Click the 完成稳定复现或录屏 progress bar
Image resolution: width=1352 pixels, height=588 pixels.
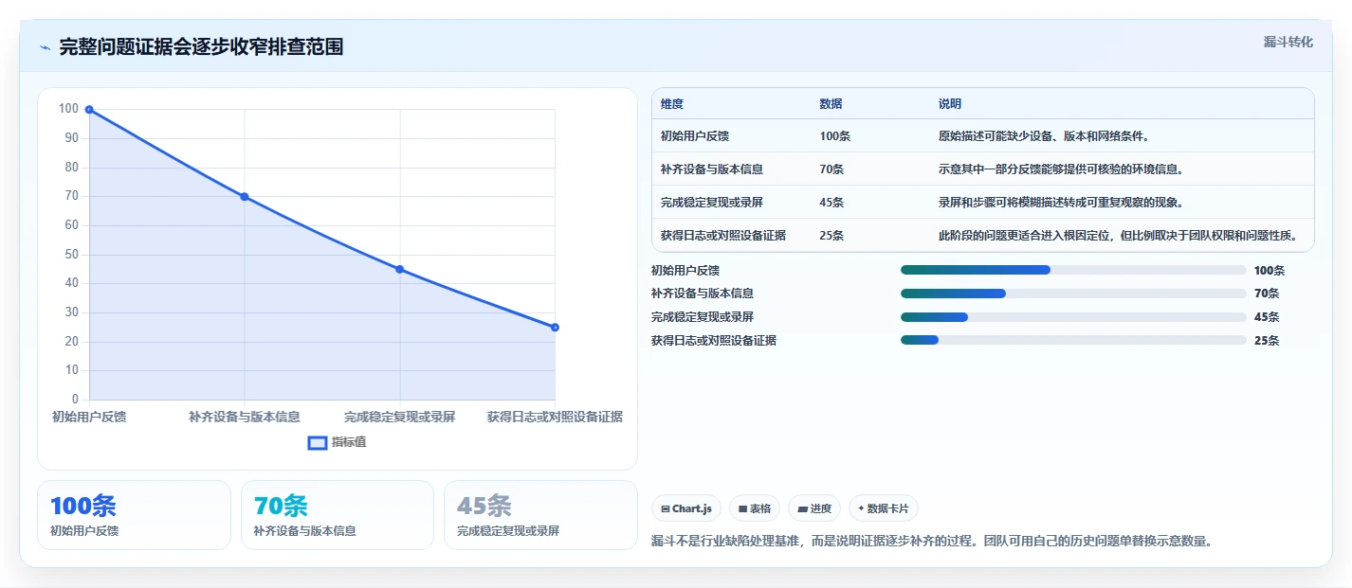(1073, 317)
